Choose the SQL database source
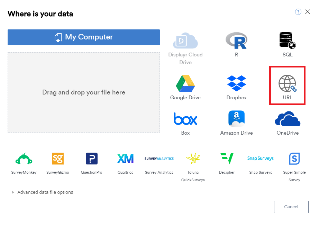Screen dimensions: 319x227 click(288, 40)
